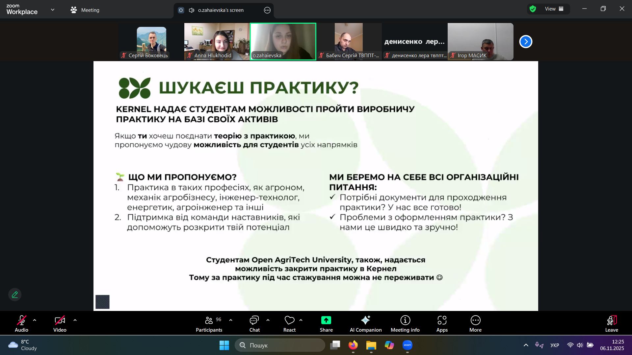Open the AI Companion panel

tap(365, 324)
